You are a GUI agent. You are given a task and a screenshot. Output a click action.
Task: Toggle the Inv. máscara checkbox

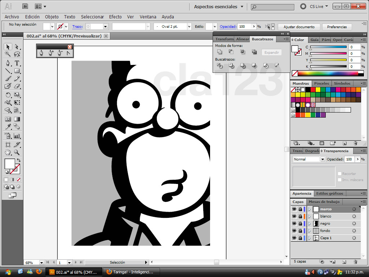coord(339,180)
